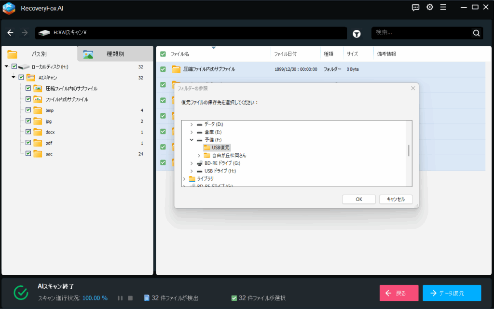Image resolution: width=494 pixels, height=309 pixels.
Task: Click the folder dialog vertical scrollbar
Action: pyautogui.click(x=409, y=150)
